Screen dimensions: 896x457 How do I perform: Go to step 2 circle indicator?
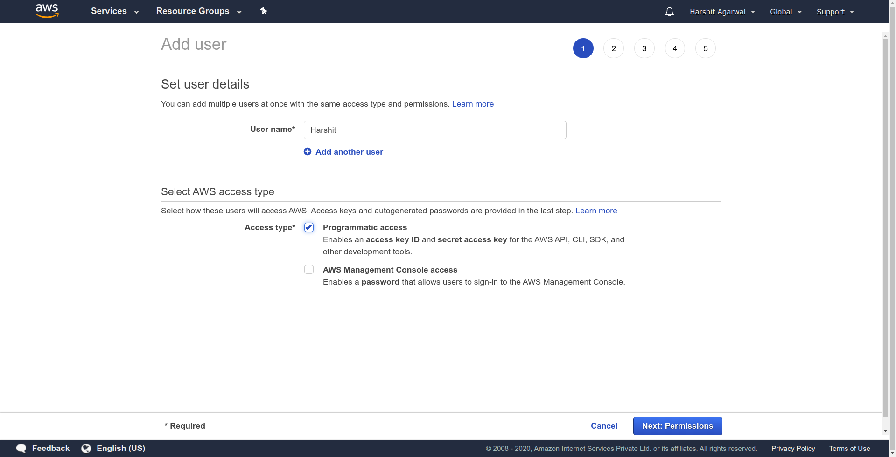click(613, 48)
